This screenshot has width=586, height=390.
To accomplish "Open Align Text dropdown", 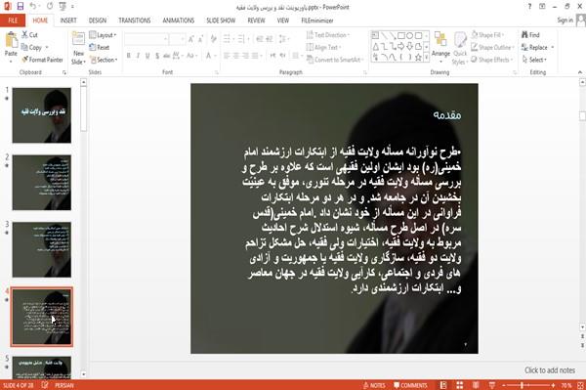I will (x=323, y=47).
